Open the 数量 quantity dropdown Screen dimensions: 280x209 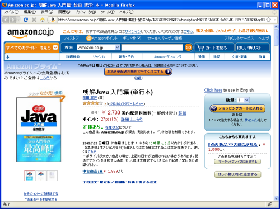pyautogui.click(x=246, y=100)
